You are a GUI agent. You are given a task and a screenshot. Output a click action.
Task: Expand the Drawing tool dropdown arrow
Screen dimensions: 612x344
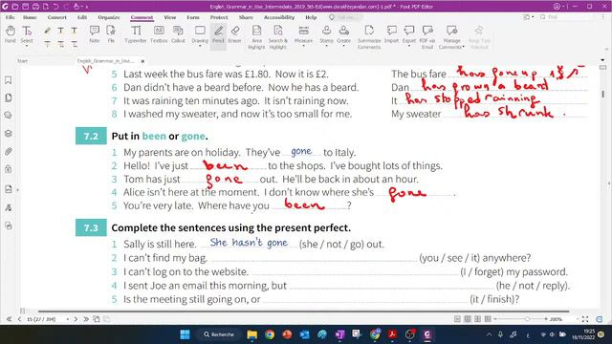pos(200,46)
